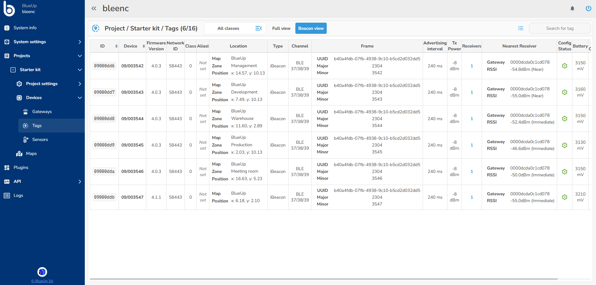Open the Maps menu item
This screenshot has width=596, height=285.
[31, 153]
